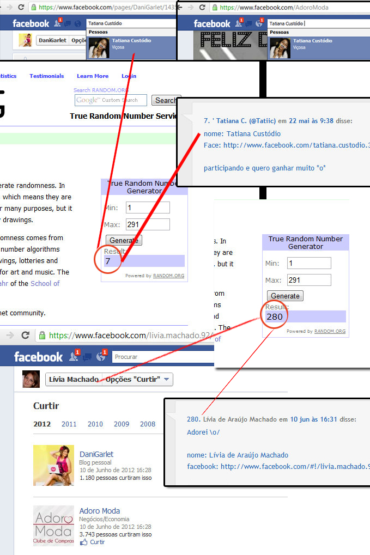The width and height of the screenshot is (370, 555).
Task: Open messages icon in AdoroModa Facebook header
Action: 248,24
